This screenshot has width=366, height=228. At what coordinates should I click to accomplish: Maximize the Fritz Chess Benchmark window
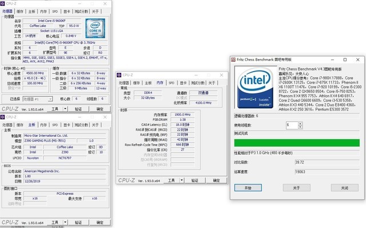pos(345,60)
